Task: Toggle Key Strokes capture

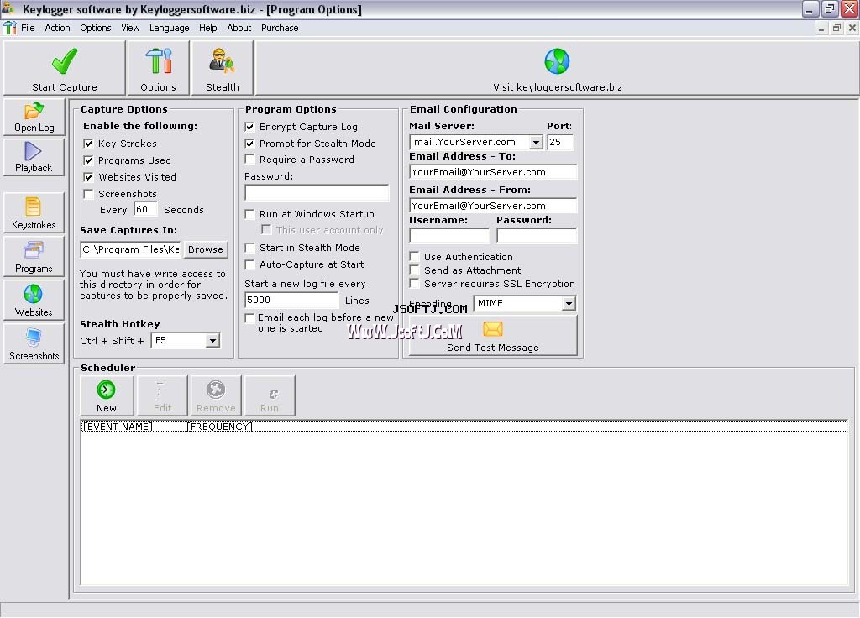Action: (x=88, y=144)
